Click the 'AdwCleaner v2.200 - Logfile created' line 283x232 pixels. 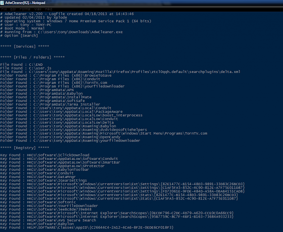click(67, 14)
